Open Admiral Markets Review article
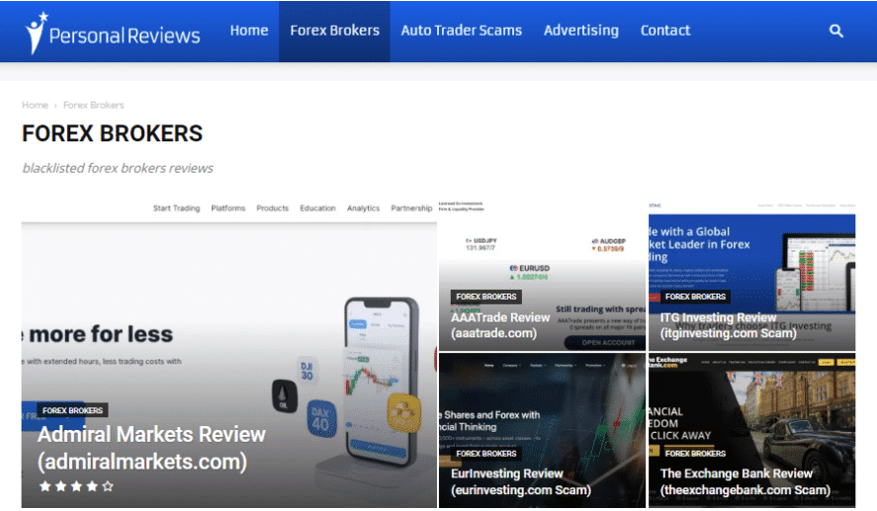Viewport: 877px width, 511px height. [151, 448]
